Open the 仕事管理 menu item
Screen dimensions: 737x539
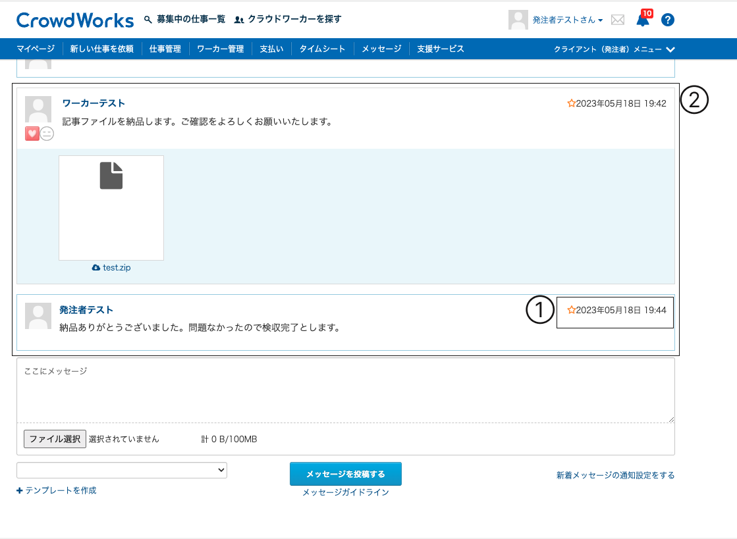click(165, 49)
